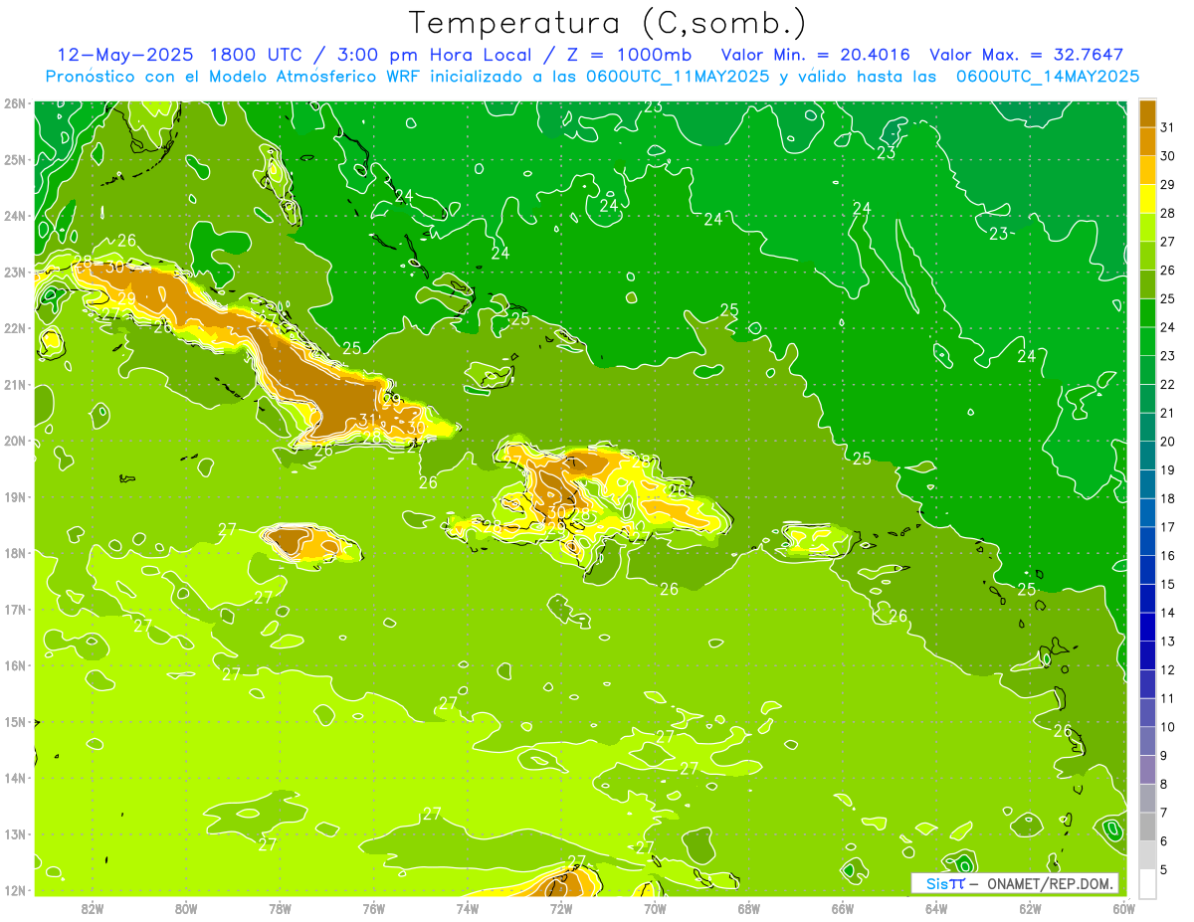The image size is (1194, 922).
Task: Click the "26N" latitude axis label
Action: [15, 102]
